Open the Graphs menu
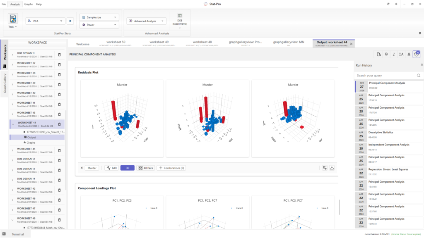 [29, 4]
